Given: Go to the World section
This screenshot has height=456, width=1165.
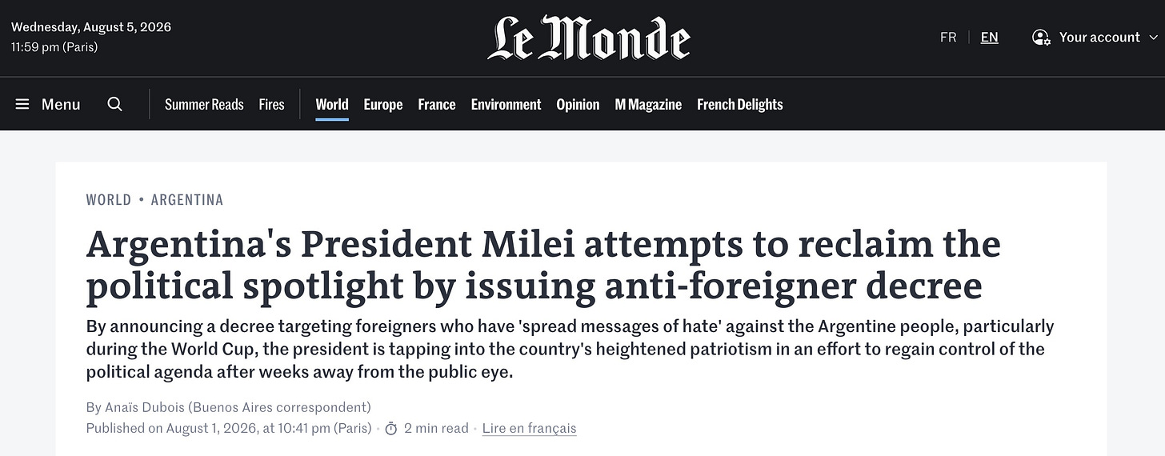Looking at the screenshot, I should 332,104.
